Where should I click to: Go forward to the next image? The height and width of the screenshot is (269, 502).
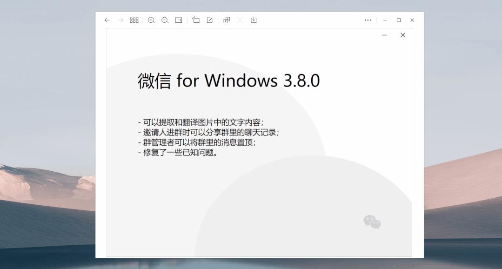tap(120, 20)
